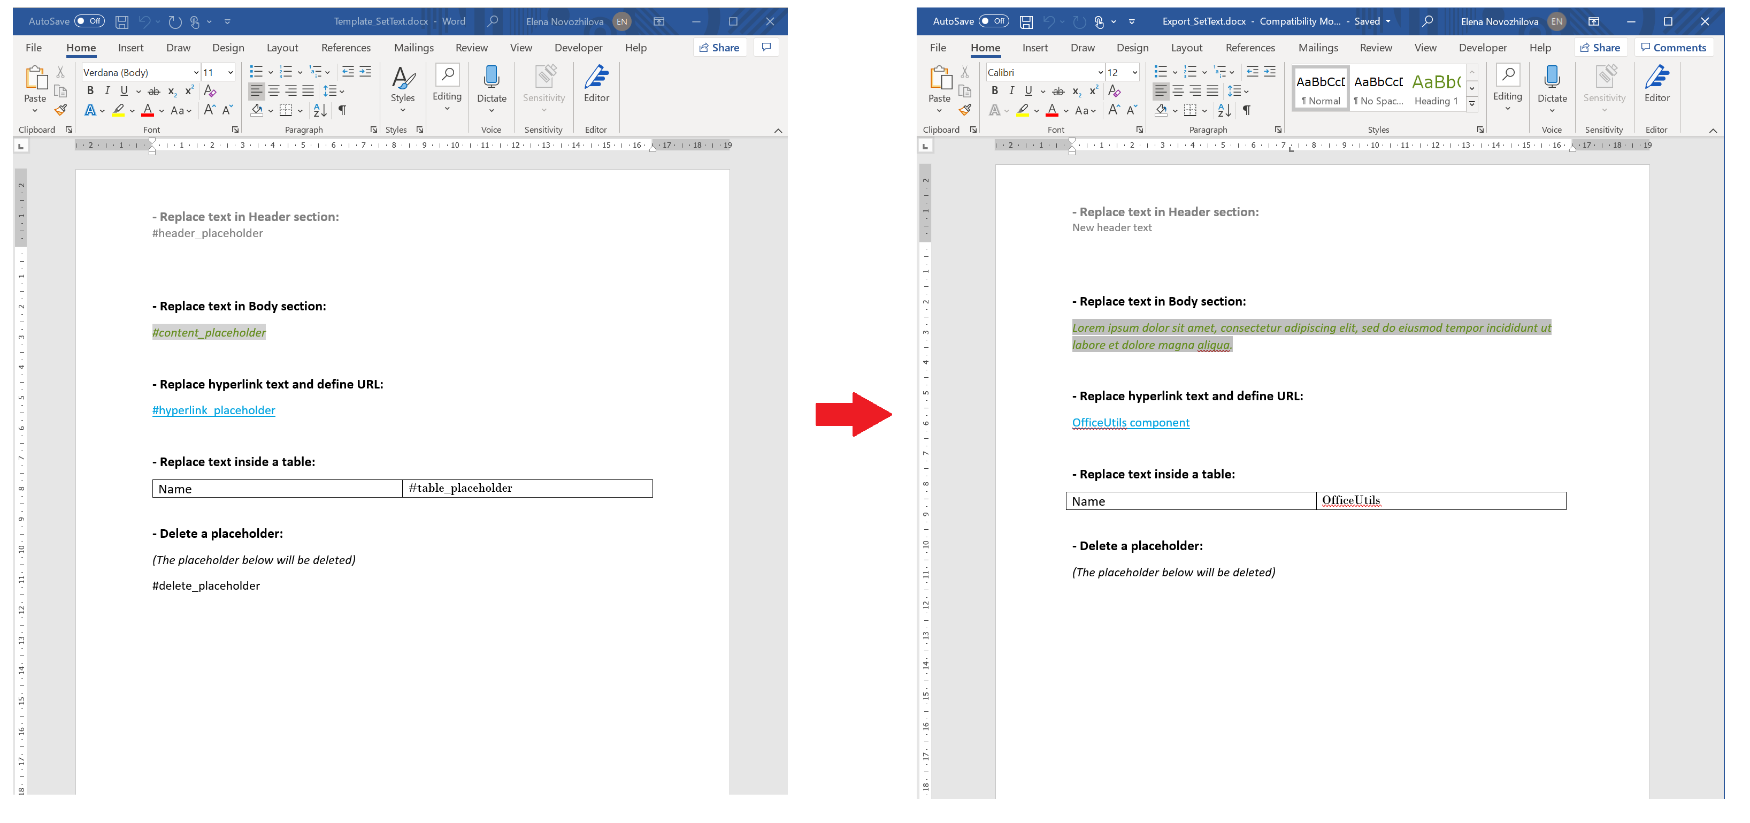
Task: Click Search magnifier in right window title bar
Action: click(x=1427, y=21)
